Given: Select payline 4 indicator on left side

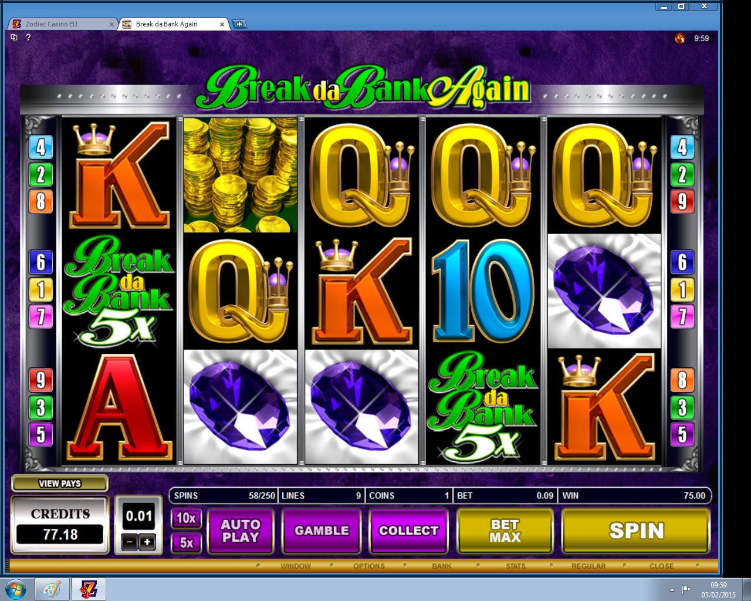Looking at the screenshot, I should [x=41, y=147].
